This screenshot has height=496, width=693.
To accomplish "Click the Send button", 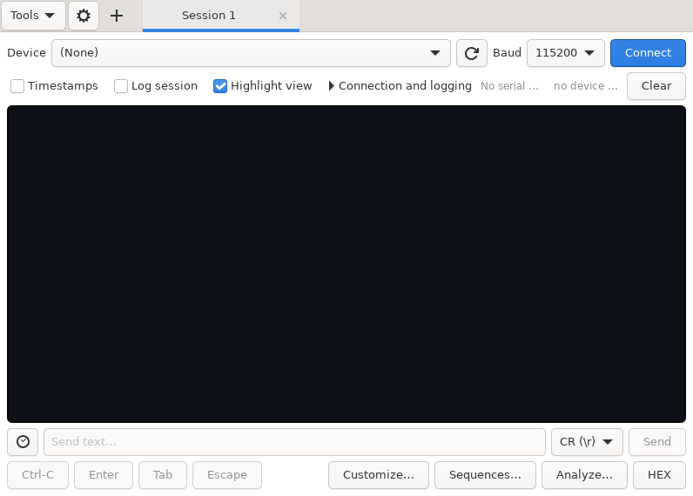I will (x=657, y=442).
